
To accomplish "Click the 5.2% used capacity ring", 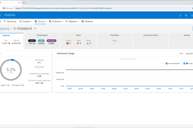I will [x=11, y=70].
